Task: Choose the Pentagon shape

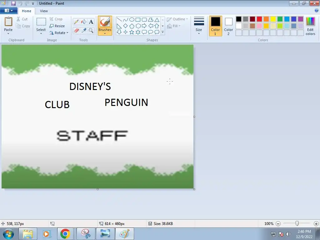Action: point(132,26)
